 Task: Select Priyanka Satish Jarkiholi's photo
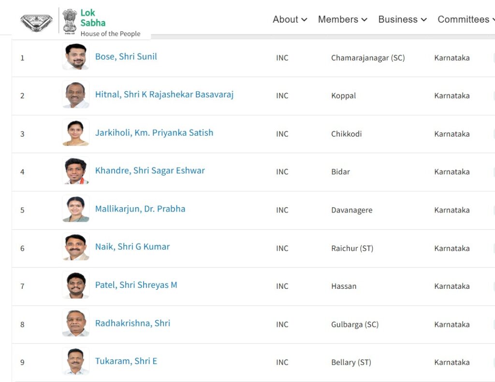point(76,133)
